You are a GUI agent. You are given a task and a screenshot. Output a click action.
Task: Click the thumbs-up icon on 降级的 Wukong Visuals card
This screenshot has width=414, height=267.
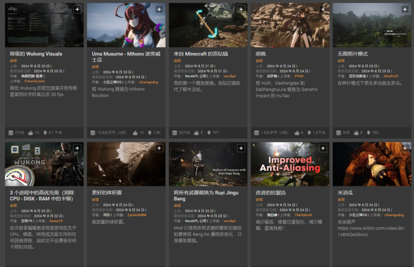click(30, 132)
